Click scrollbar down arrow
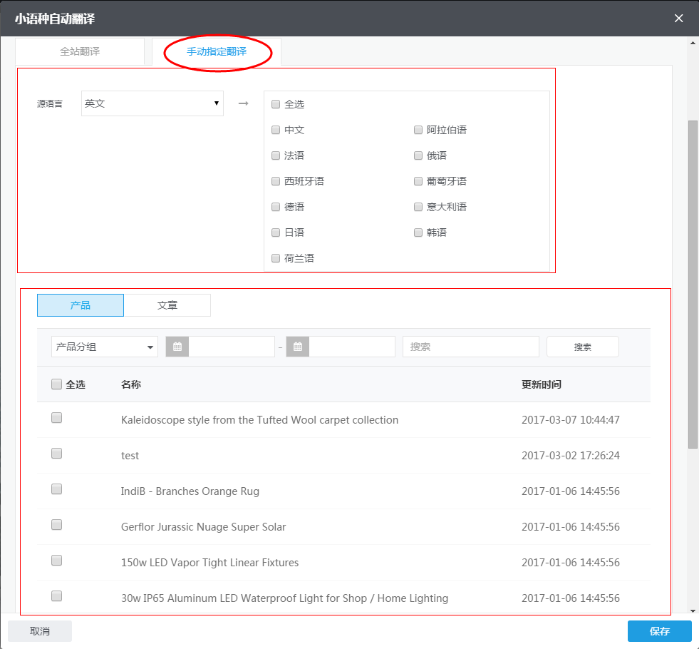699x649 pixels. click(x=693, y=610)
